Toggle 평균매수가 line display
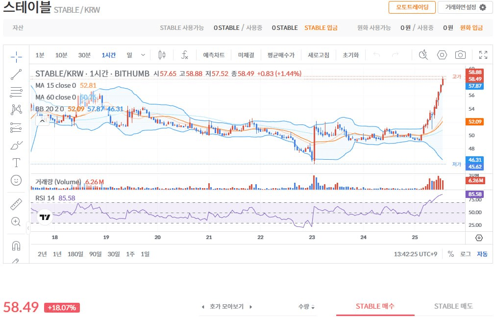Viewport: 495px width, 317px height. (281, 55)
